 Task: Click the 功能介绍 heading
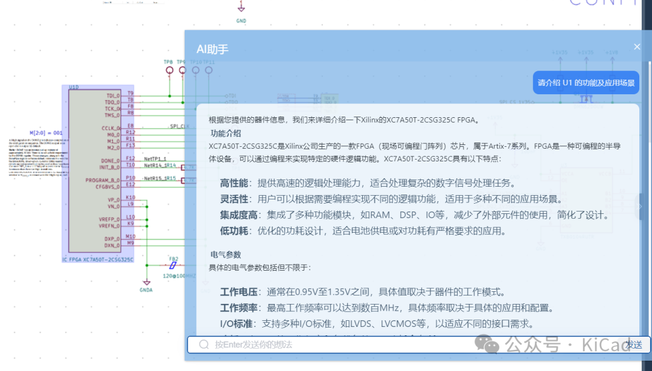pos(226,134)
